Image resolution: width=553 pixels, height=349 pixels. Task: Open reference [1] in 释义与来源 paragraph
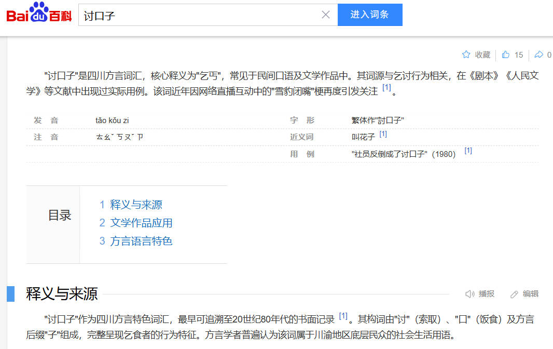tap(343, 316)
